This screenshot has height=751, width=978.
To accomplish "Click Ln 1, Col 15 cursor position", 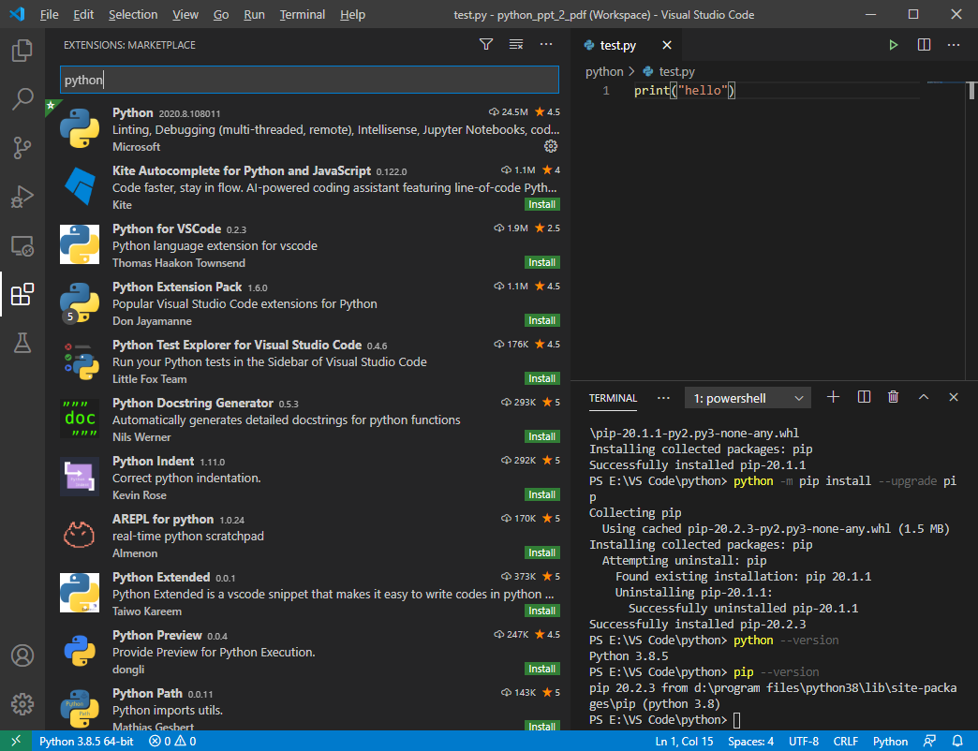I will [684, 741].
